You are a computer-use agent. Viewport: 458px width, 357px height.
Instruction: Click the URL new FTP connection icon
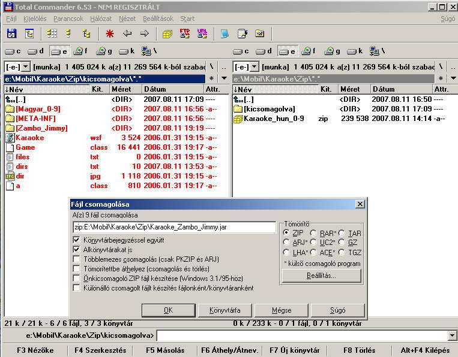(x=202, y=34)
